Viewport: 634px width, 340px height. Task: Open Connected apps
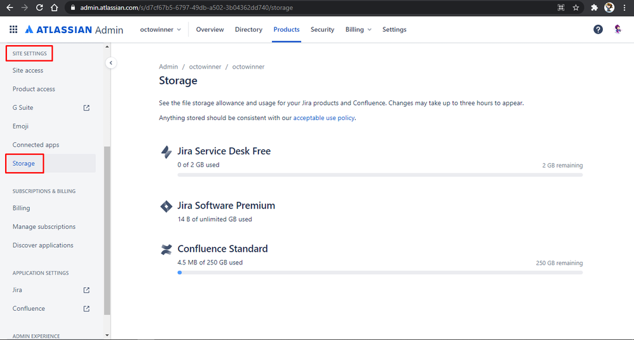[36, 145]
